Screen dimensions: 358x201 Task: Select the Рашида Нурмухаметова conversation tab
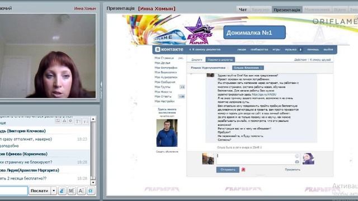point(208,68)
